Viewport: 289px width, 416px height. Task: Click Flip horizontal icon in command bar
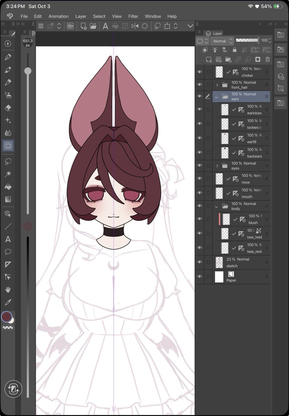click(x=135, y=26)
